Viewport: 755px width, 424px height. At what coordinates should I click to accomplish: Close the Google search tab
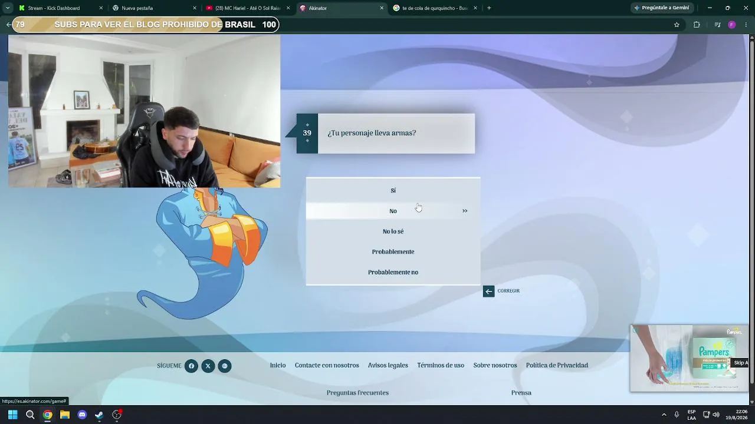click(x=475, y=8)
